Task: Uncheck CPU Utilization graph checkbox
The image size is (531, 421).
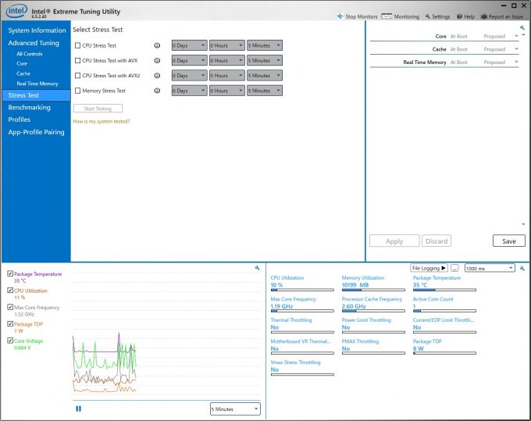Action: [x=10, y=291]
